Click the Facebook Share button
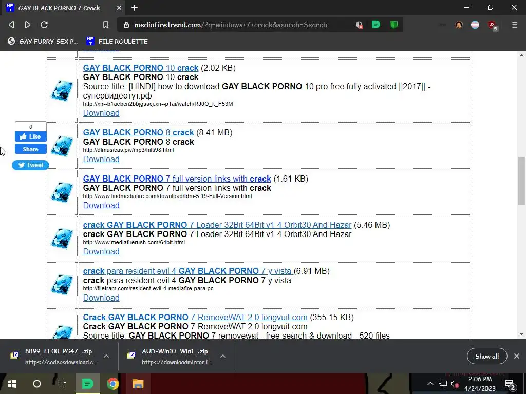Viewport: 526px width, 394px height. (x=30, y=149)
